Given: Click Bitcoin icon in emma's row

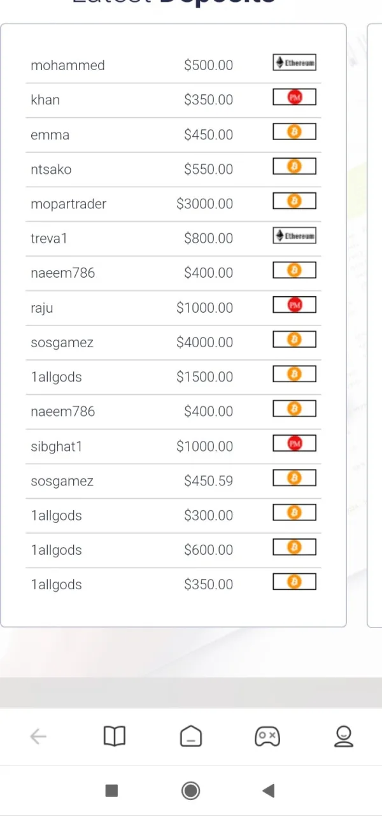Looking at the screenshot, I should click(x=294, y=132).
